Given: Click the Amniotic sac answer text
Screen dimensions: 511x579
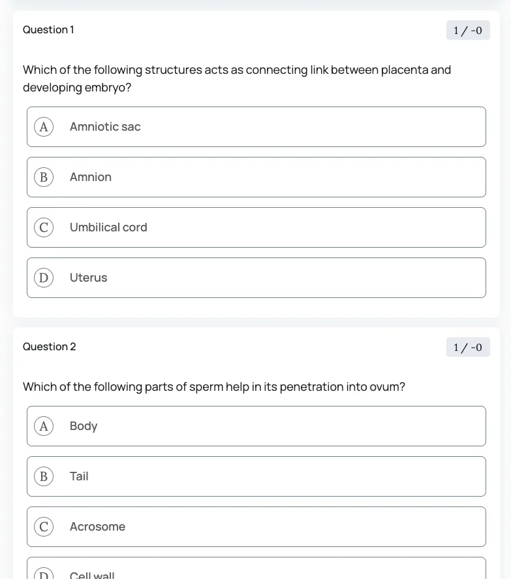Looking at the screenshot, I should (105, 127).
